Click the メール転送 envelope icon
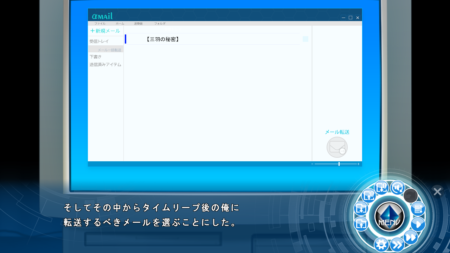 point(337,147)
